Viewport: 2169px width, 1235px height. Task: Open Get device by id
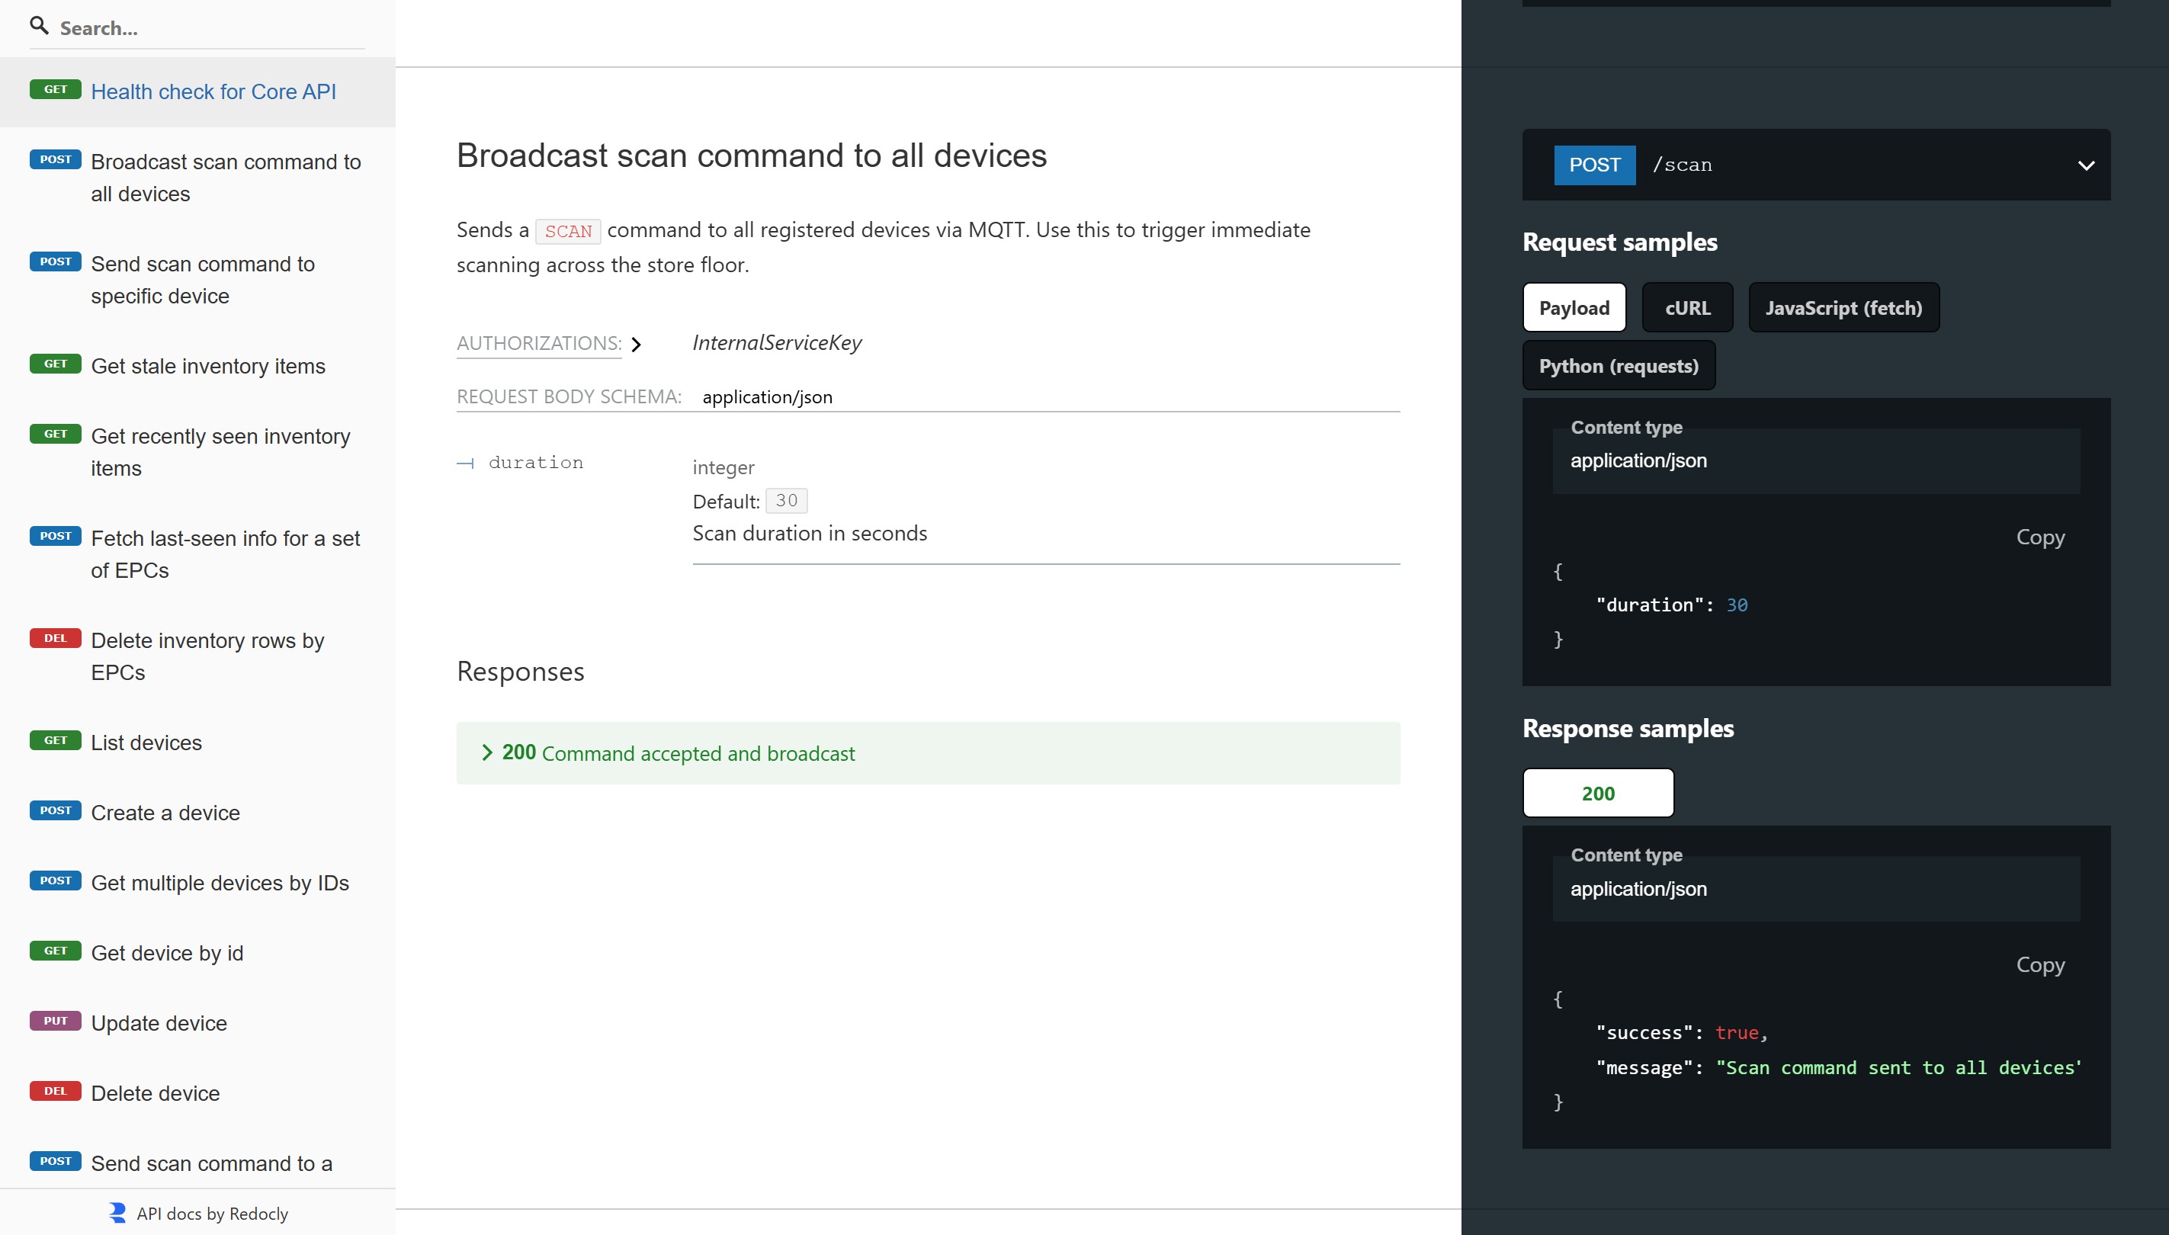tap(197, 954)
